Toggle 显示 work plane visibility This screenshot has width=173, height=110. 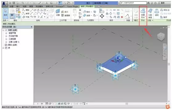(x=65, y=12)
